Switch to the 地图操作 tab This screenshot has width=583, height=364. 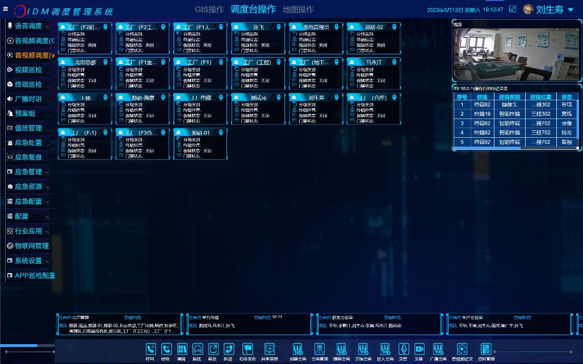pyautogui.click(x=298, y=10)
